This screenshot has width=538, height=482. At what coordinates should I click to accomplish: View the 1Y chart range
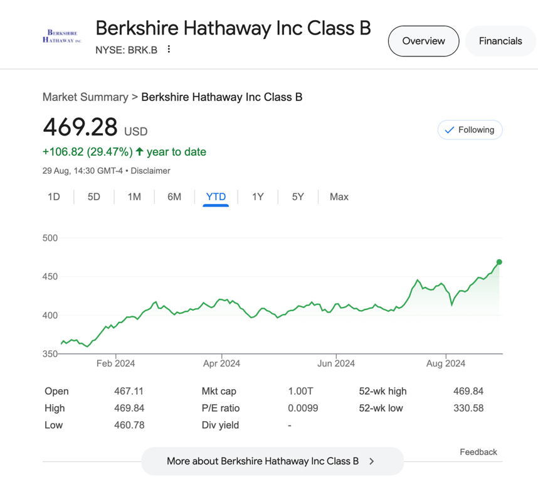pos(258,197)
